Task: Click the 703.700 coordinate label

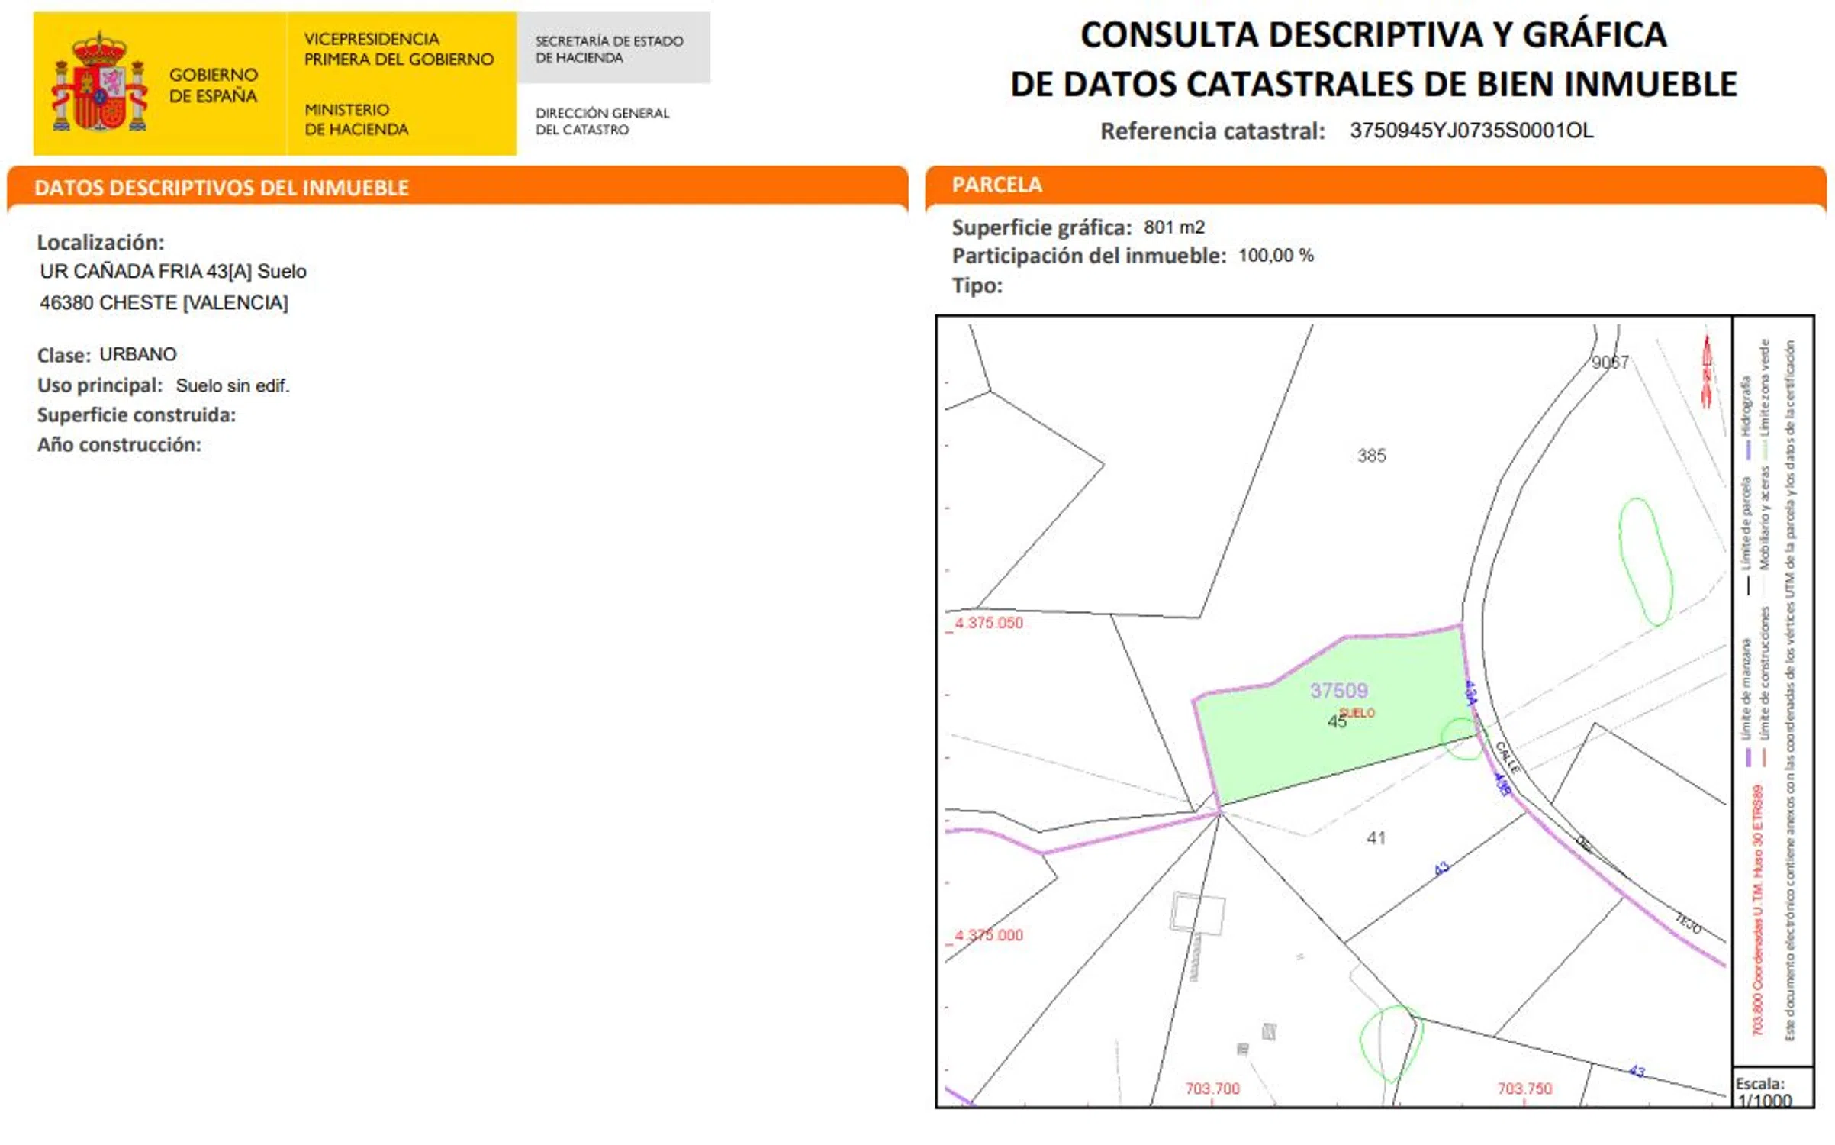Action: (x=1212, y=1089)
